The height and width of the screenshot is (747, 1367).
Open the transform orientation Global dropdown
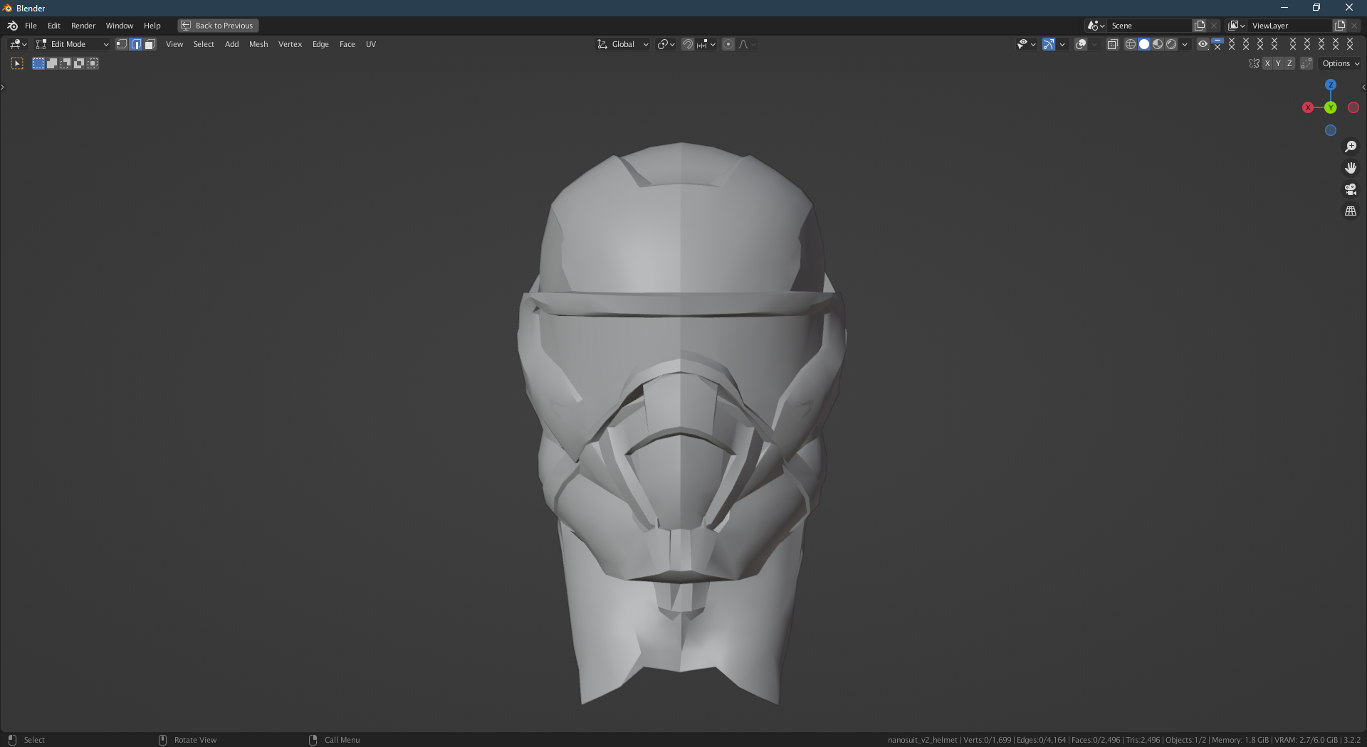tap(622, 44)
